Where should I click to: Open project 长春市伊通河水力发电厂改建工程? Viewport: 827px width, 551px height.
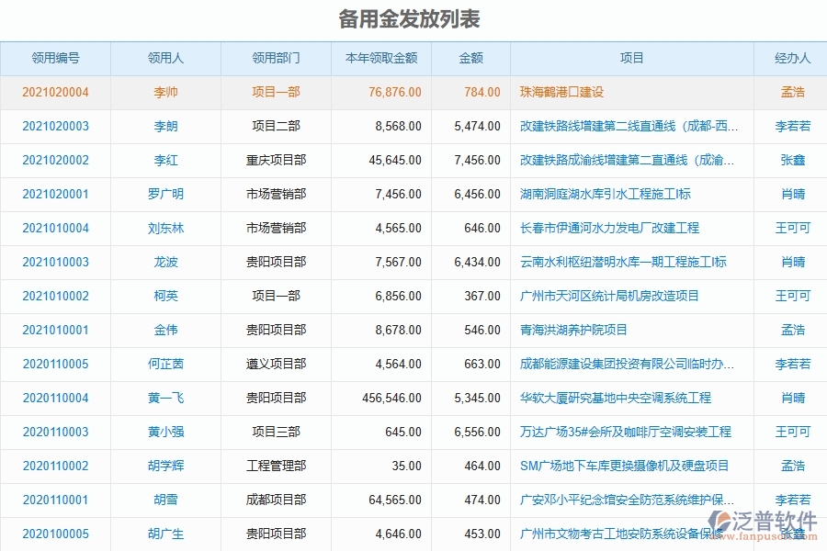pyautogui.click(x=601, y=228)
